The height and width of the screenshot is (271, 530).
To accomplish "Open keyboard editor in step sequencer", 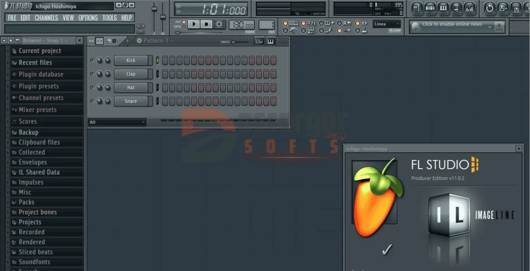I will pyautogui.click(x=270, y=41).
